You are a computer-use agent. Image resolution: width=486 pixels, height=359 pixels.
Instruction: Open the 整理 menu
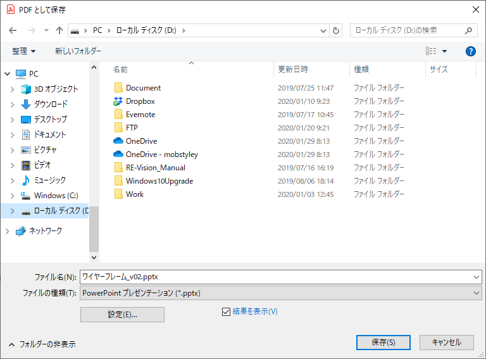[24, 51]
